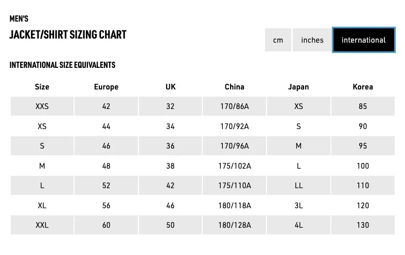
Task: Switch to the inches unit tab
Action: tap(312, 40)
